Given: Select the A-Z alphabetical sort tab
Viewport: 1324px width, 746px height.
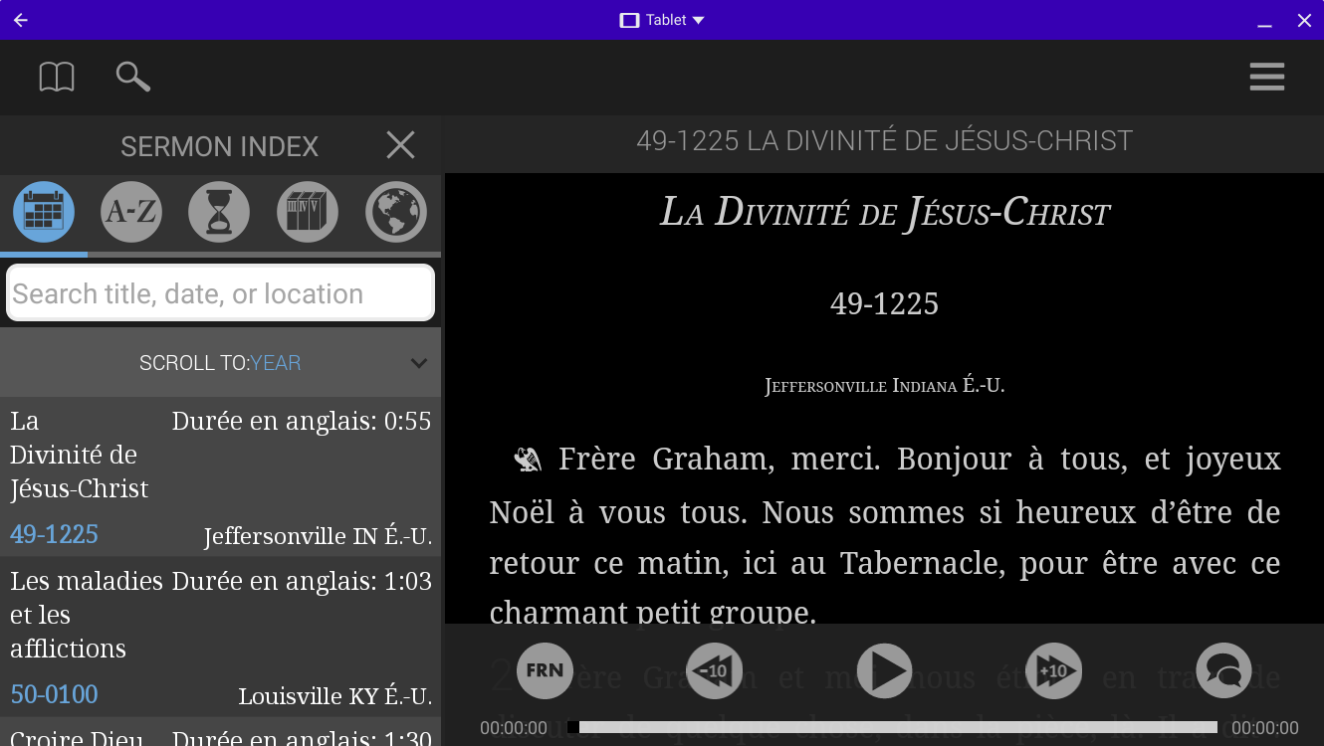Looking at the screenshot, I should [x=131, y=212].
